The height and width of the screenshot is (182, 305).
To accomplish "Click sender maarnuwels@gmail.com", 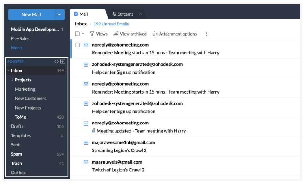I will pos(117,162).
